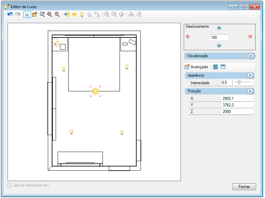Undo the last light edit

(10, 14)
